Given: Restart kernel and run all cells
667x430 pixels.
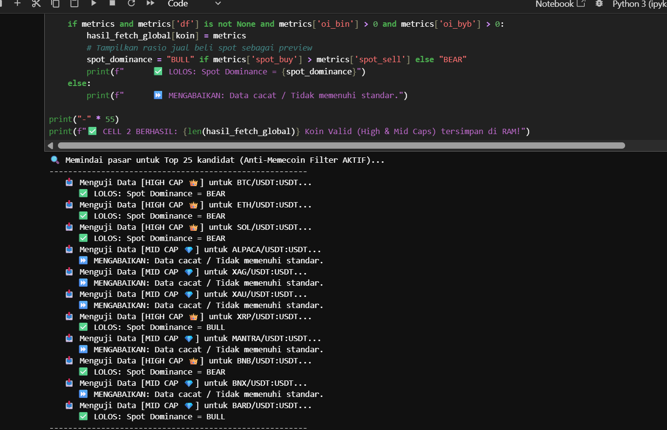Looking at the screenshot, I should 150,3.
